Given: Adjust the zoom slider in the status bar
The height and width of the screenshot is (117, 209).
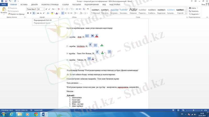Looking at the screenshot, I should [x=193, y=110].
